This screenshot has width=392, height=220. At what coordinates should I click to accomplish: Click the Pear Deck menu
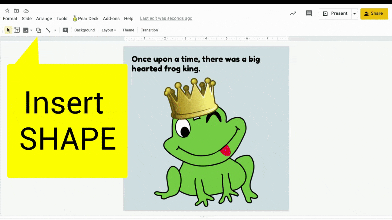(85, 19)
